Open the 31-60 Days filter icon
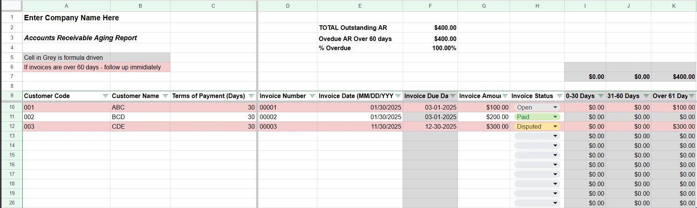The width and height of the screenshot is (697, 208). [646, 96]
